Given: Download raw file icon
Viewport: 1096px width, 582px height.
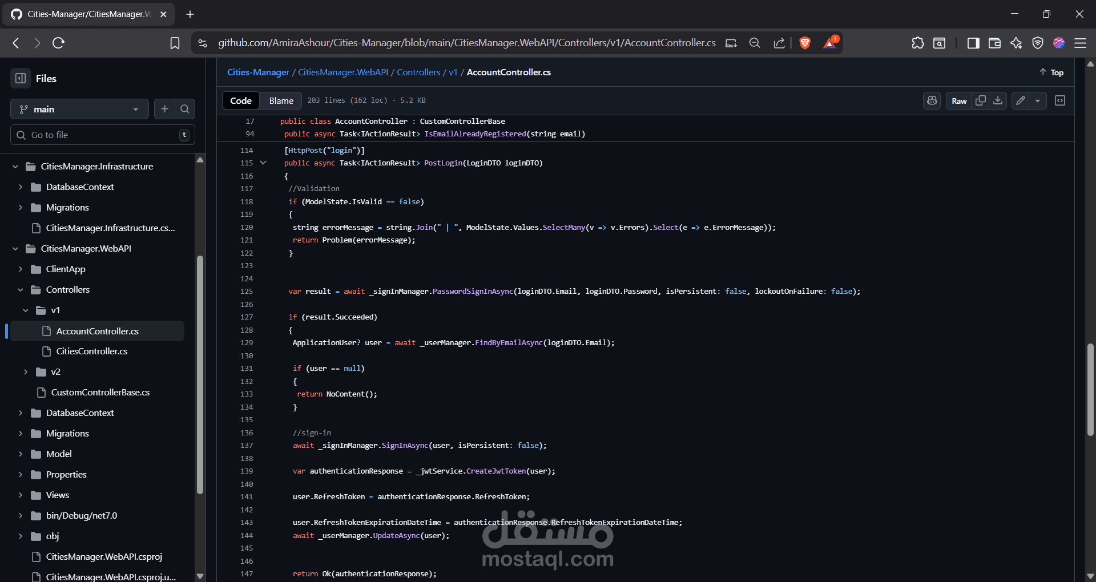Looking at the screenshot, I should [998, 100].
